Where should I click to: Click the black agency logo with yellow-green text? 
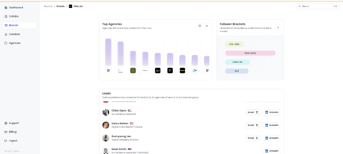pos(183,71)
